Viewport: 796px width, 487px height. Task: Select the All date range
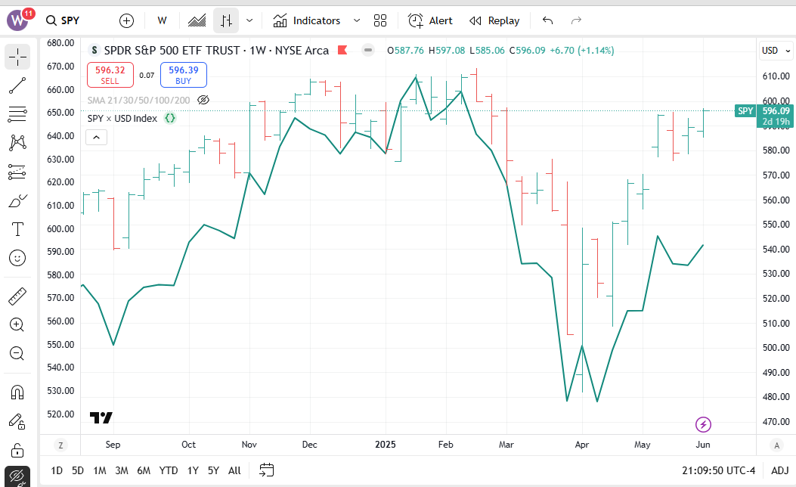point(234,471)
